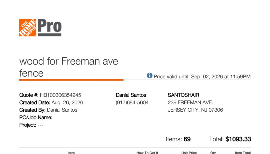Click the Items count 69
Viewport: 270px width, 154px height.
[x=187, y=139]
